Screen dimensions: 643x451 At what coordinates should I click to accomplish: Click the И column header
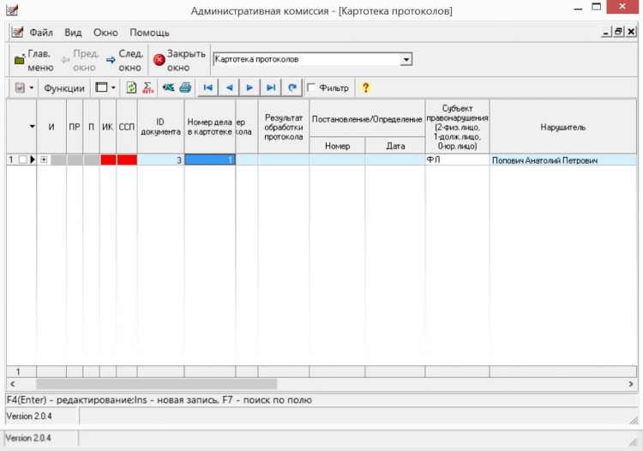[51, 127]
